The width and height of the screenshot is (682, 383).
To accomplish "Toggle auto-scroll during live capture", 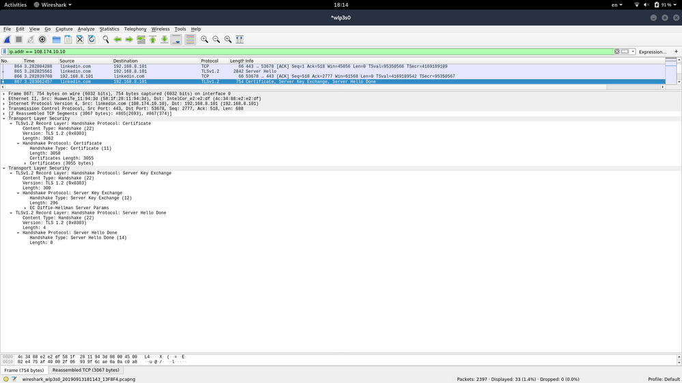I will (176, 40).
